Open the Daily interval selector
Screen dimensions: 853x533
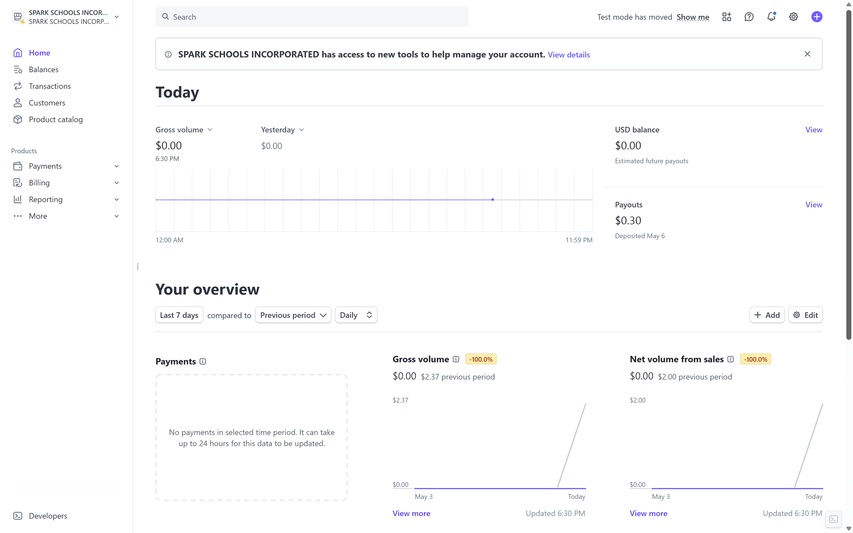click(356, 315)
